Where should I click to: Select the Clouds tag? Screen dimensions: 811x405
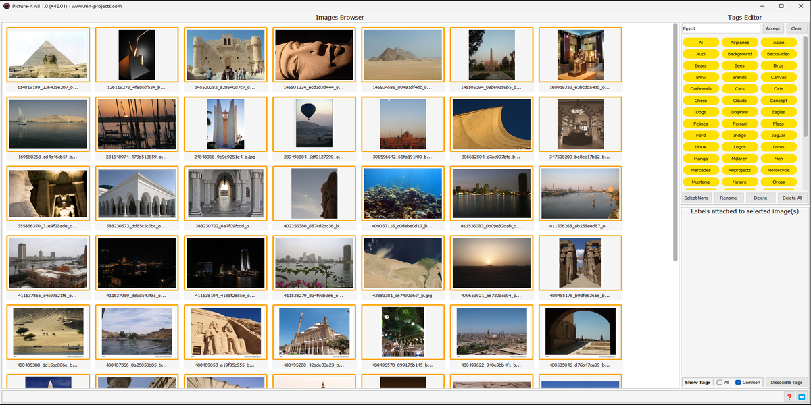click(x=740, y=101)
